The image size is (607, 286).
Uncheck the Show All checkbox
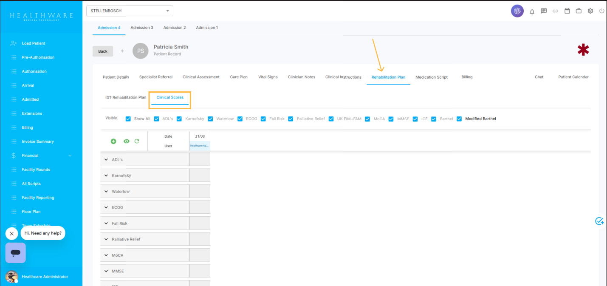(128, 119)
